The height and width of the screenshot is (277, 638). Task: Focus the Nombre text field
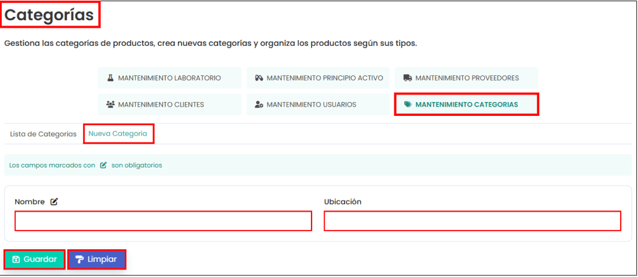click(163, 221)
